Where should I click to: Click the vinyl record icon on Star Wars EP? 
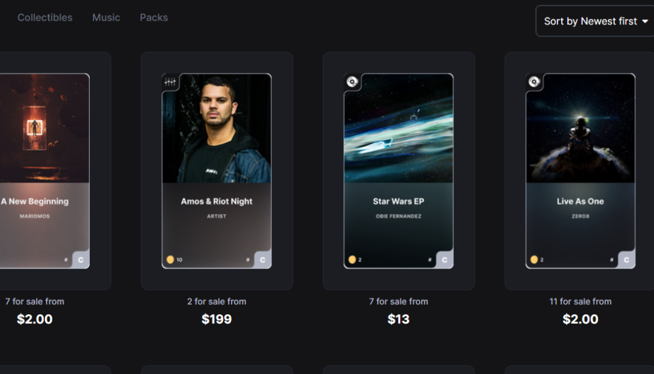tap(351, 82)
